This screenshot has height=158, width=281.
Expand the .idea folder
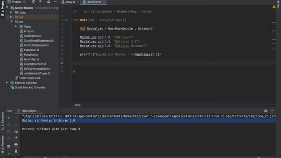tap(11, 12)
